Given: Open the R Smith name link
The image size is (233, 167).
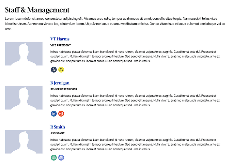Looking at the screenshot, I should (x=58, y=127).
